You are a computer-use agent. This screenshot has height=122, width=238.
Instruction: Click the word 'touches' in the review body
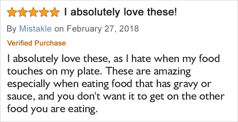(25, 72)
